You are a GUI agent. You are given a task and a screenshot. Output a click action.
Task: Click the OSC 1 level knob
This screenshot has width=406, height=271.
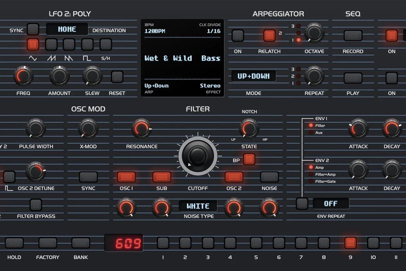126,207
